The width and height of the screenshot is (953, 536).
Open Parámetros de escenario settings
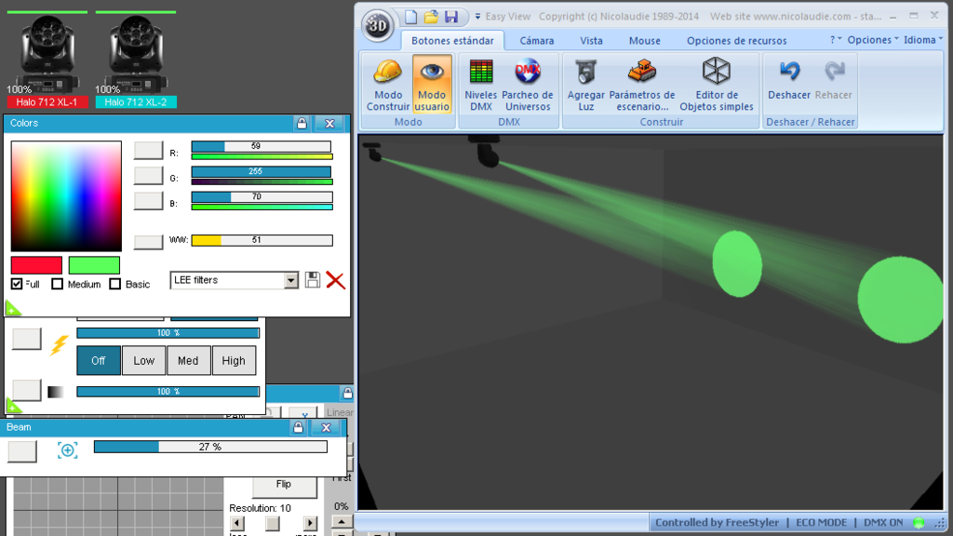pyautogui.click(x=642, y=85)
